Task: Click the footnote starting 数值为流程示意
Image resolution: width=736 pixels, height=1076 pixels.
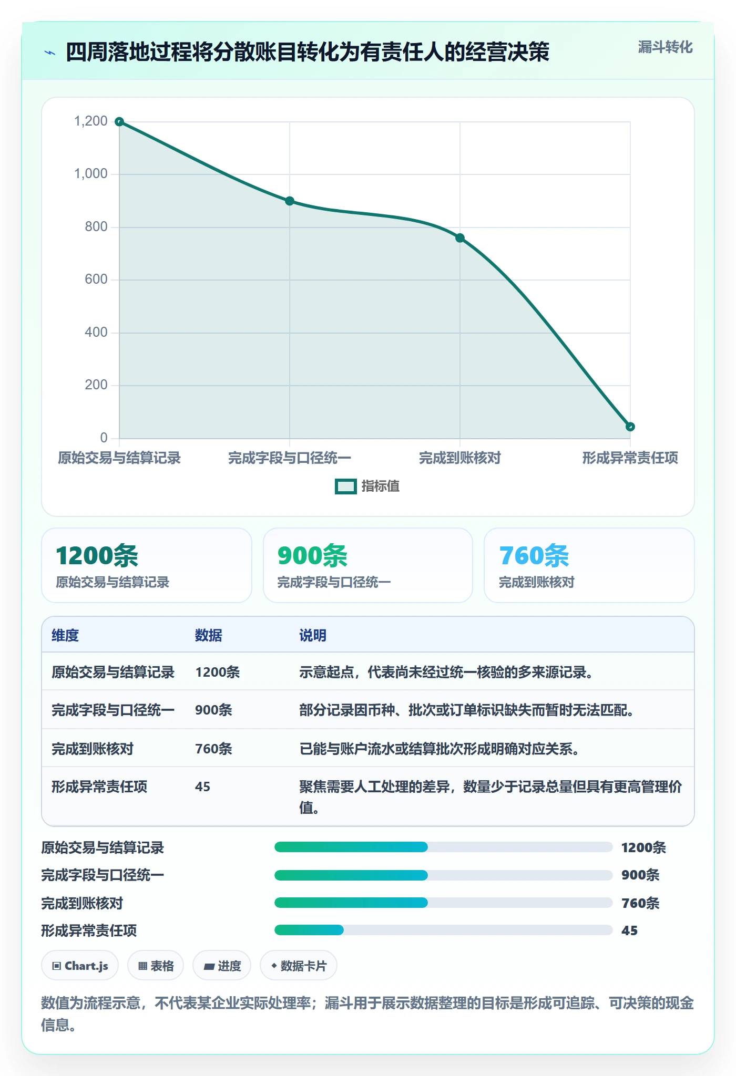Action: pos(367,1014)
